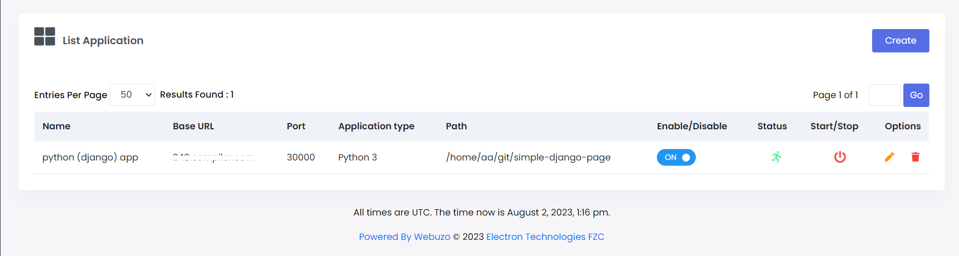959x256 pixels.
Task: Open the Entries Per Page dropdown
Action: [132, 95]
